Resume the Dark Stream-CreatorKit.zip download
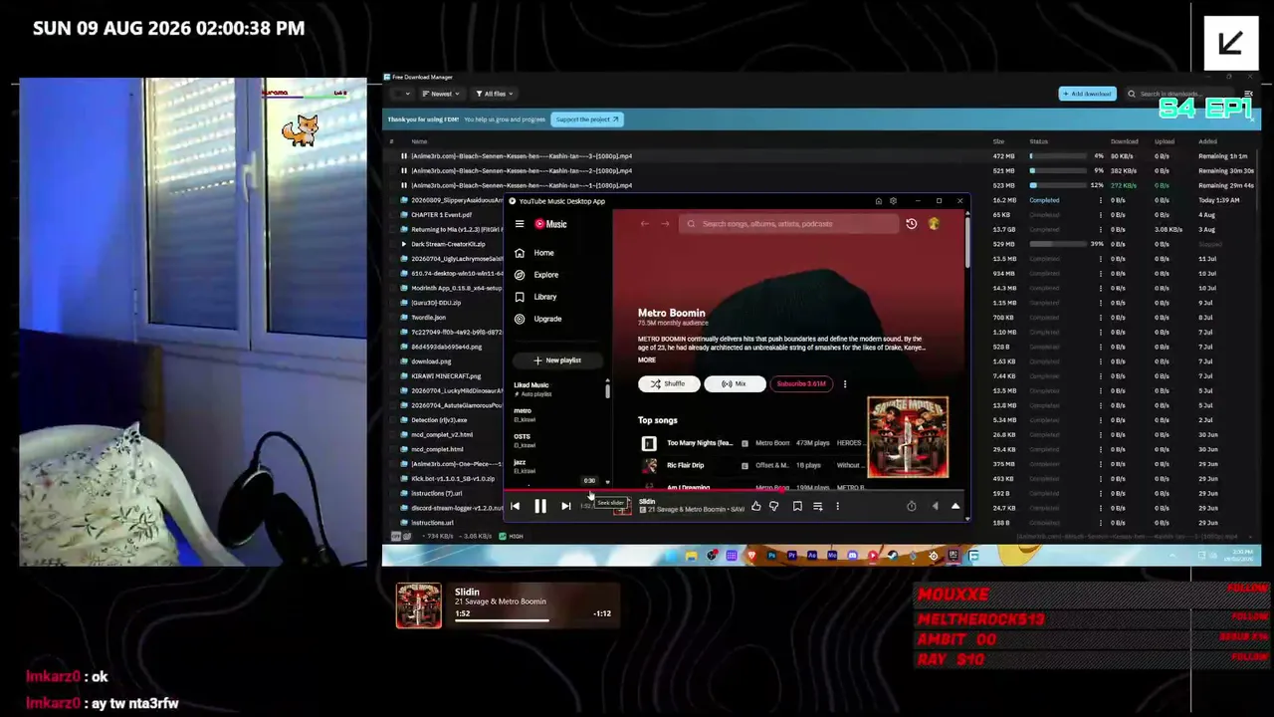The image size is (1274, 717). point(404,244)
